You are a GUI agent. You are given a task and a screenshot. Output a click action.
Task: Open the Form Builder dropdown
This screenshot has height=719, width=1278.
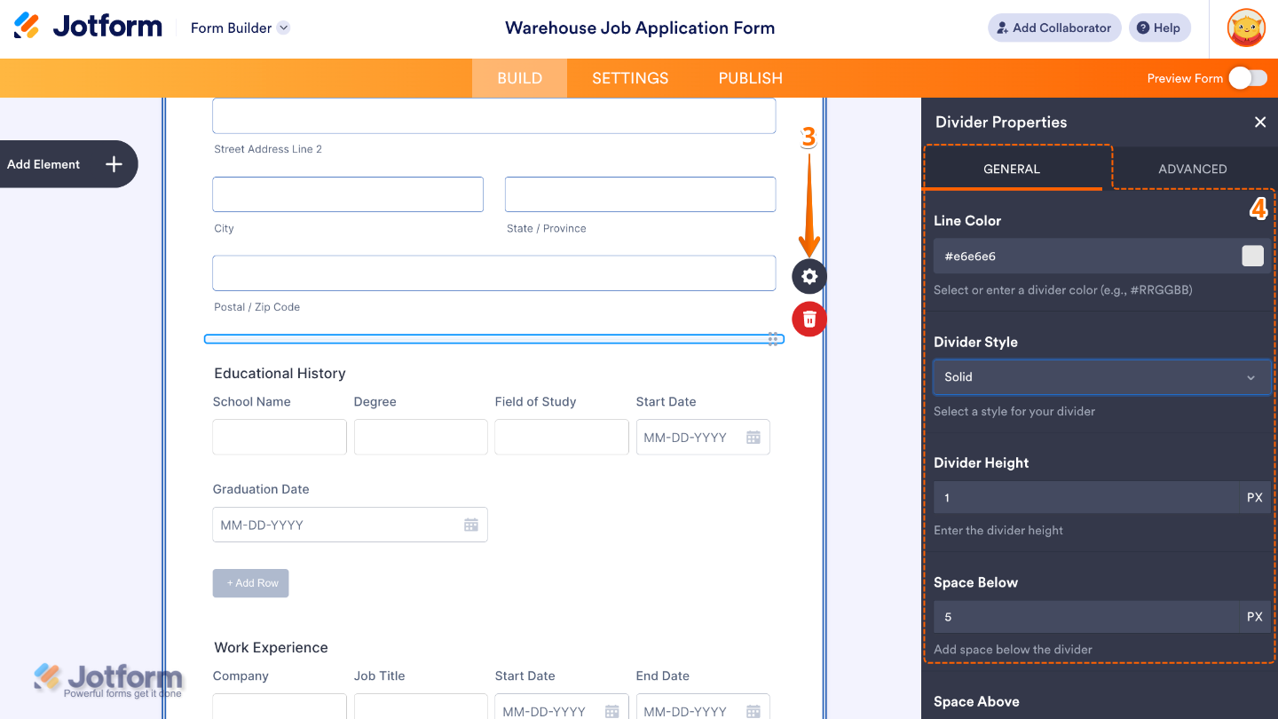241,28
